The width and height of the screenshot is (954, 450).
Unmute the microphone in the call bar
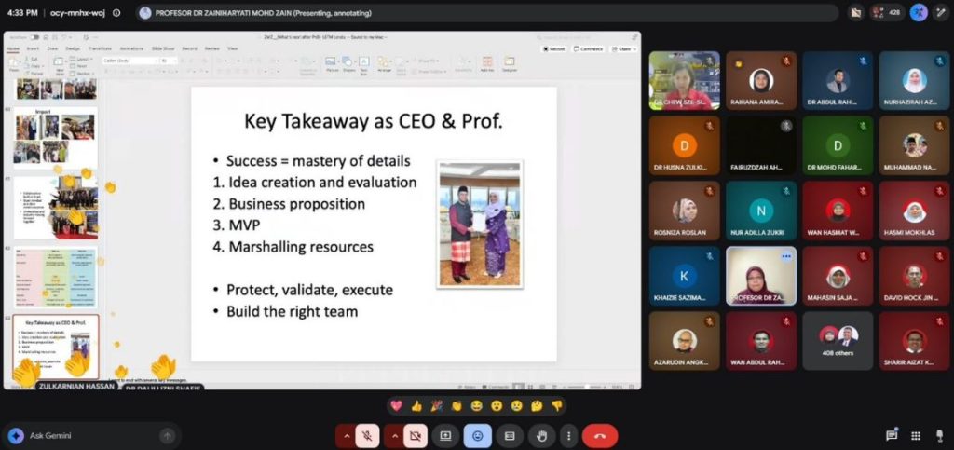coord(367,435)
